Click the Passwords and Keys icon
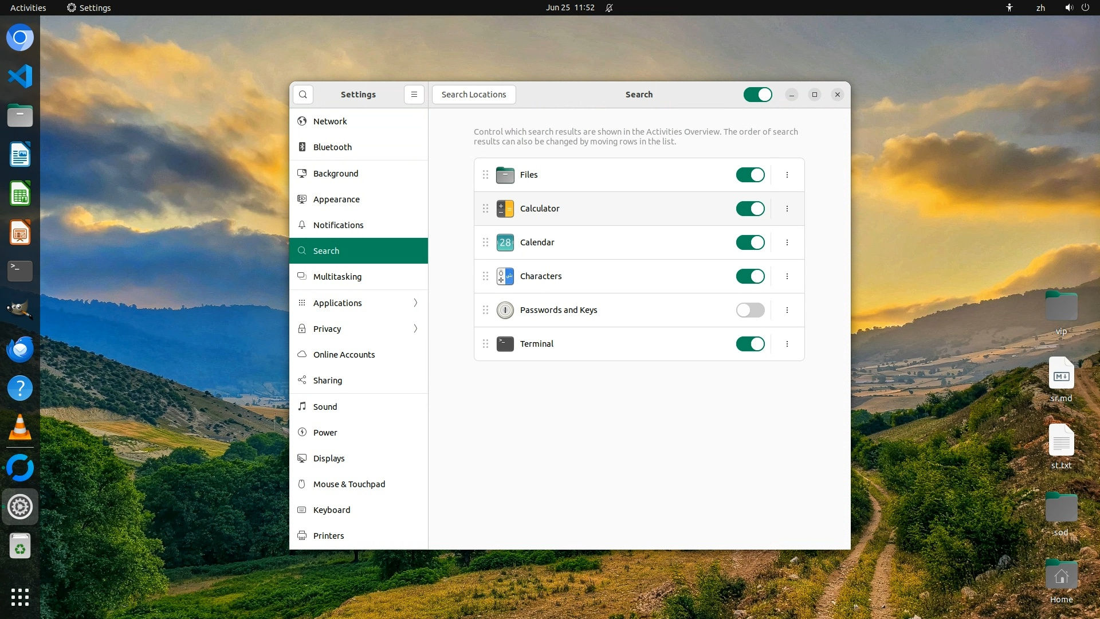 [505, 310]
